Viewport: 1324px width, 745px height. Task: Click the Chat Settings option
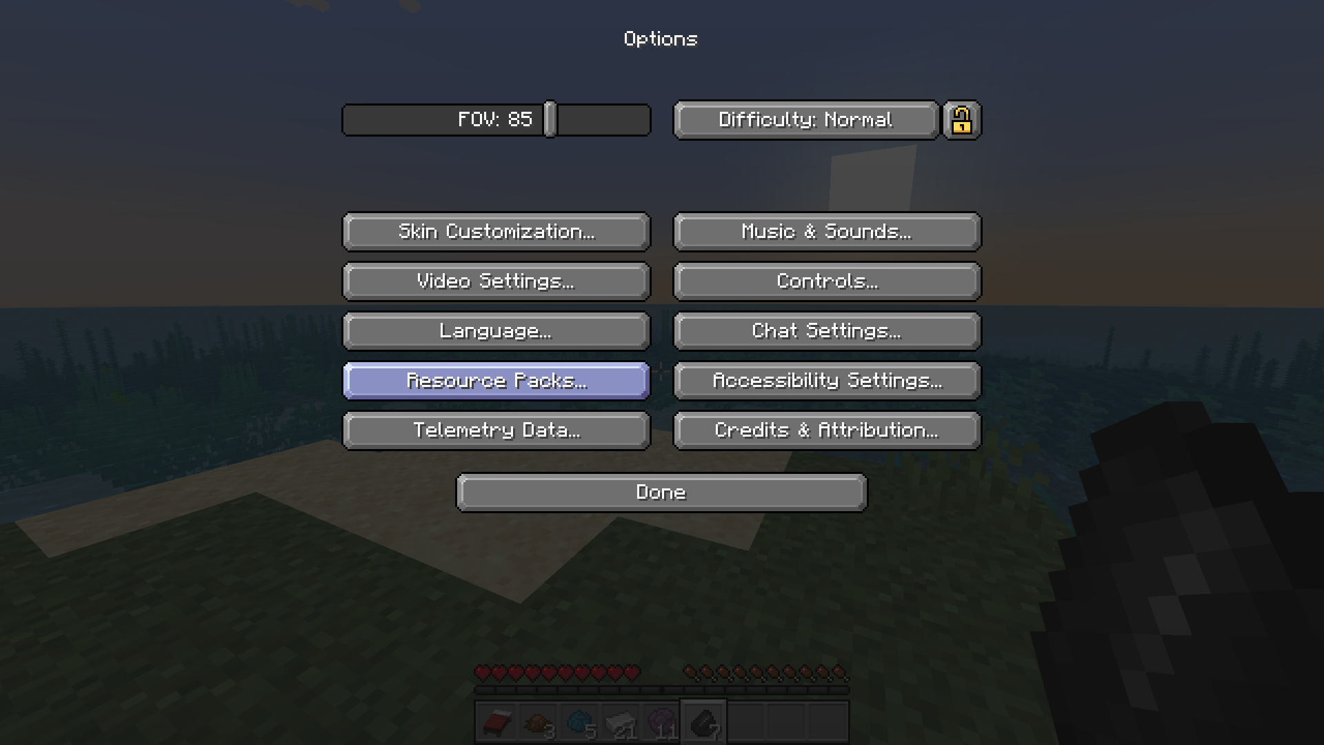click(827, 330)
